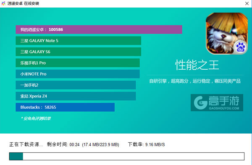Screen dimensions: 252x165
Task: Select the 三星 GALAXY S6 bar
Action: point(79,52)
